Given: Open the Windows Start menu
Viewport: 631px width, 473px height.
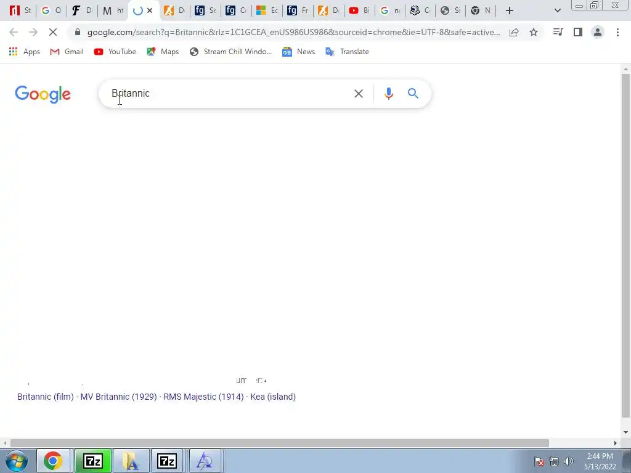Looking at the screenshot, I should point(17,461).
